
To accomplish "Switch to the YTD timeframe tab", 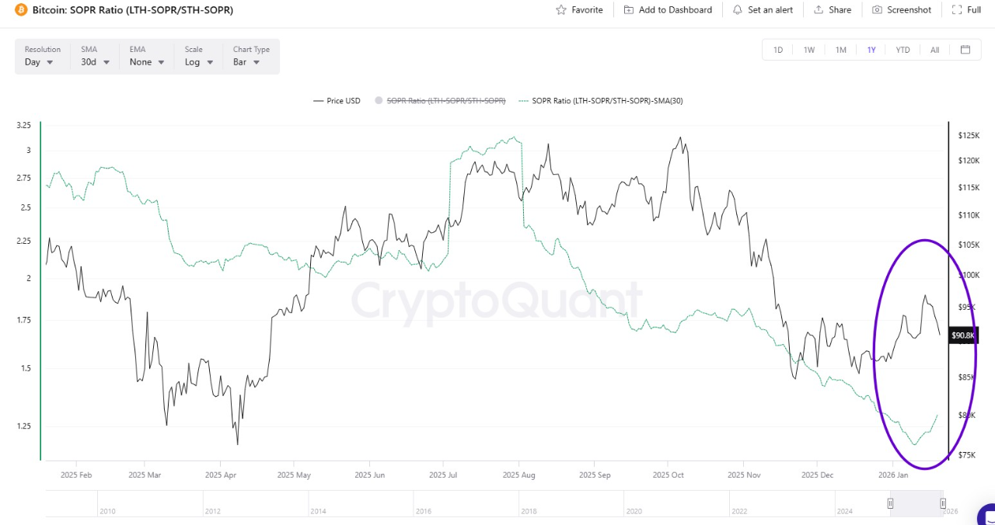I will point(902,49).
